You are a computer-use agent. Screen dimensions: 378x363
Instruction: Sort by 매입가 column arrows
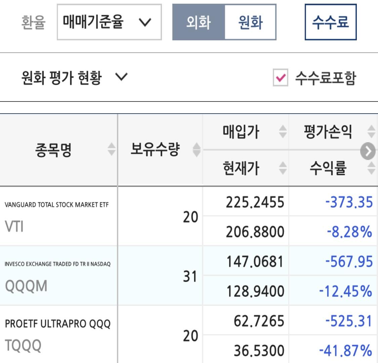coord(283,131)
